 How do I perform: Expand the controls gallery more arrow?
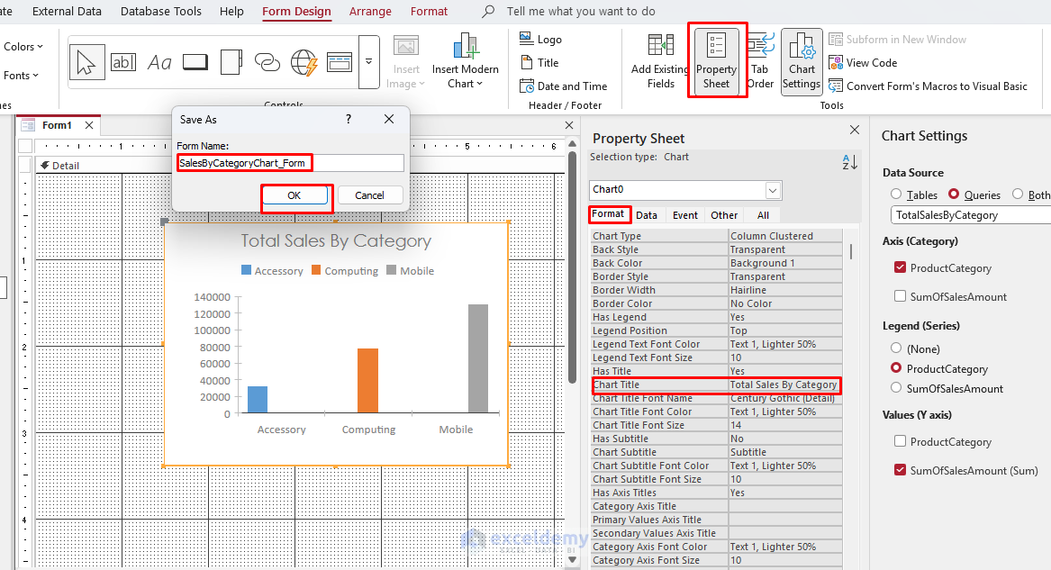coord(368,62)
